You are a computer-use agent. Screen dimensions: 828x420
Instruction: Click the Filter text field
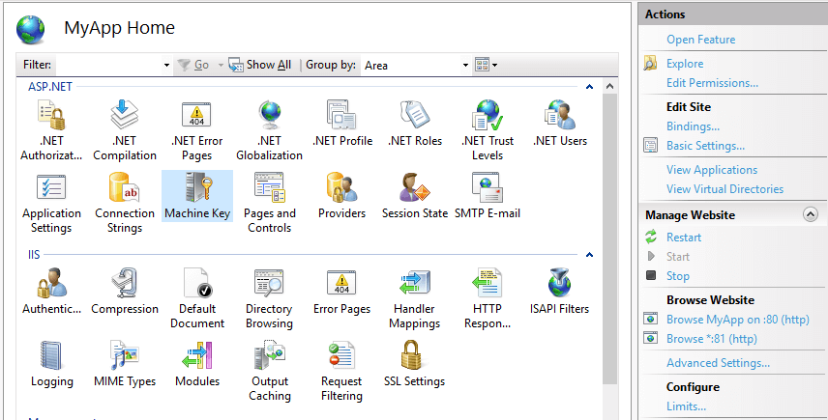[x=107, y=65]
